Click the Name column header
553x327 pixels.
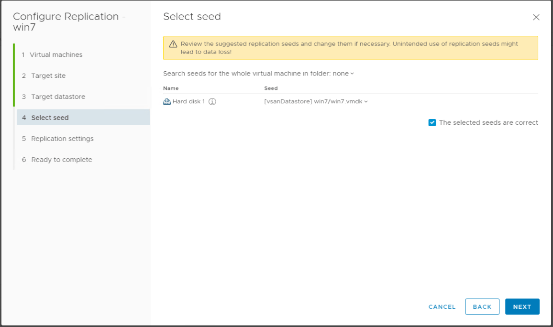pos(171,88)
